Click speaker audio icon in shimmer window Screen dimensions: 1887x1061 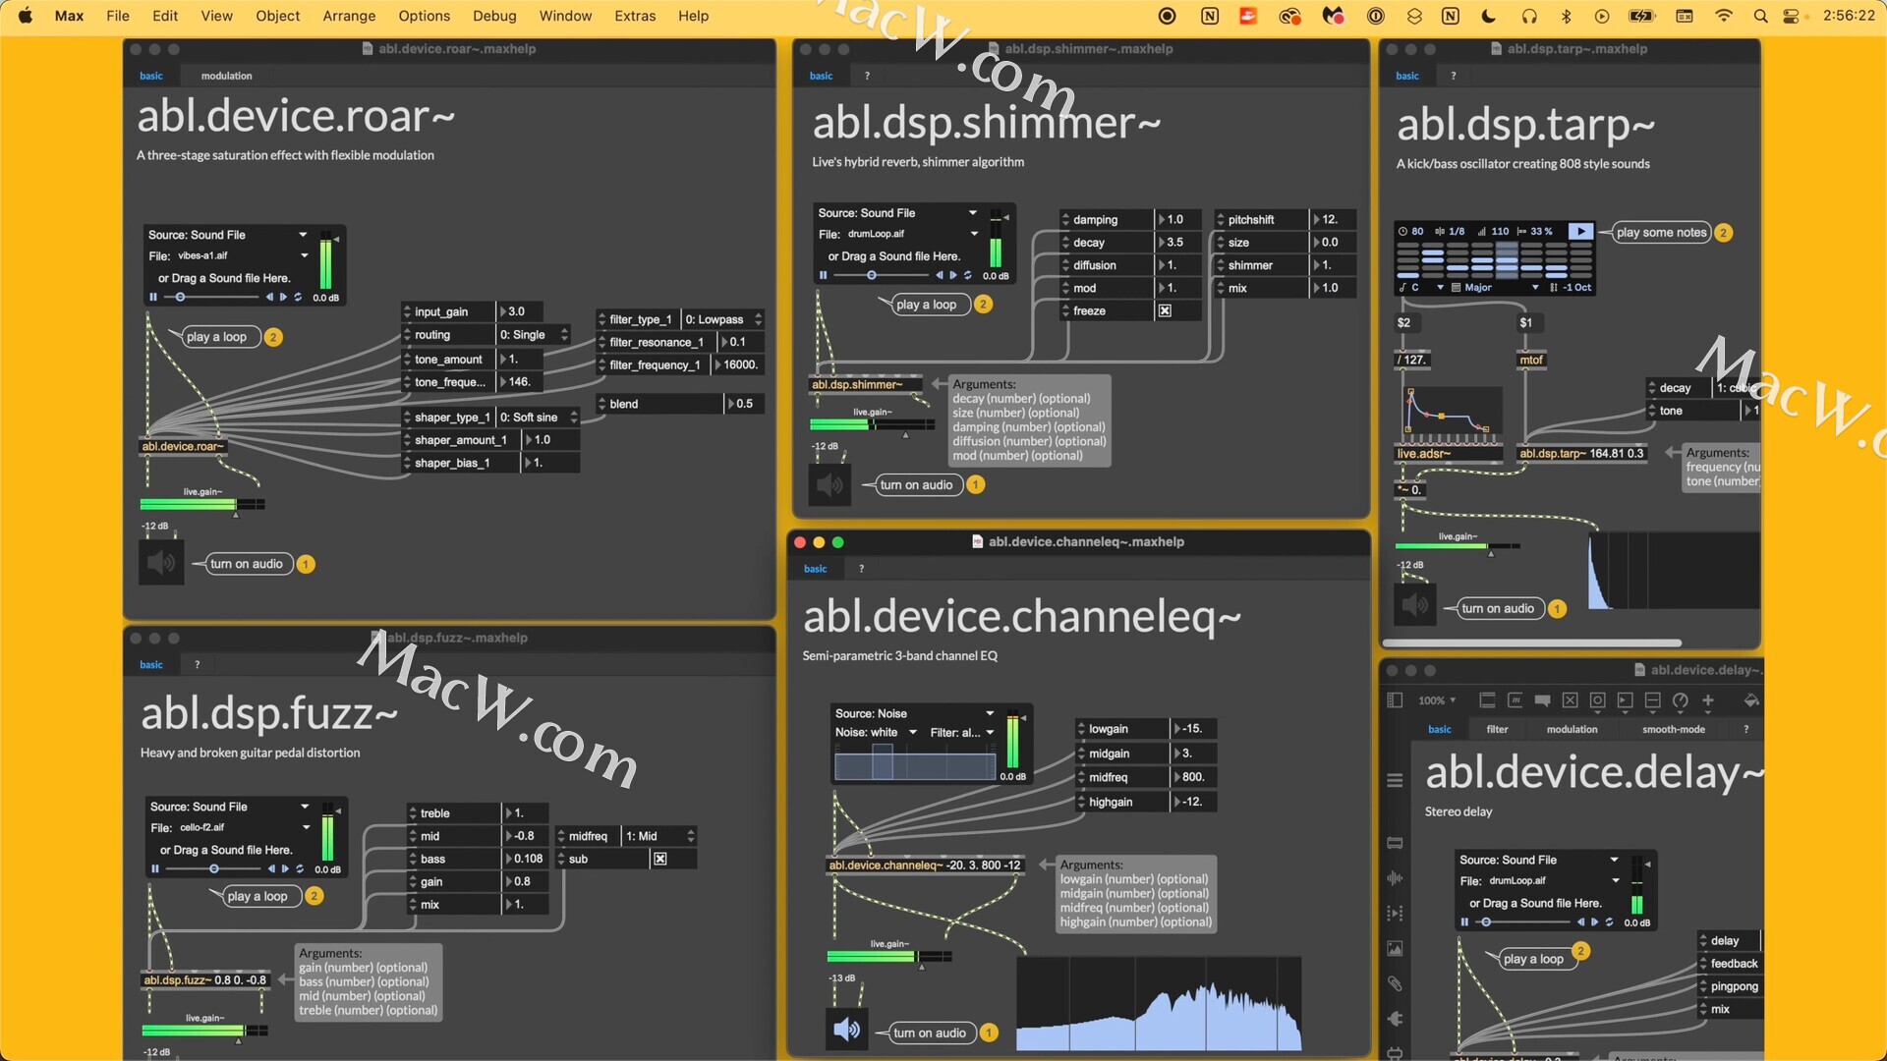(x=829, y=484)
